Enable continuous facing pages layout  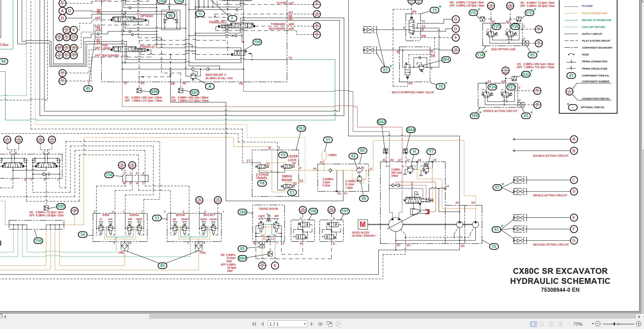tap(560, 324)
